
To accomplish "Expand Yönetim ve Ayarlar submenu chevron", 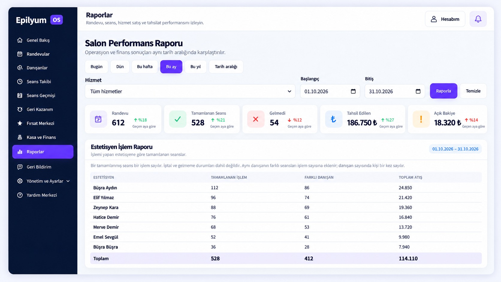I will tap(68, 181).
